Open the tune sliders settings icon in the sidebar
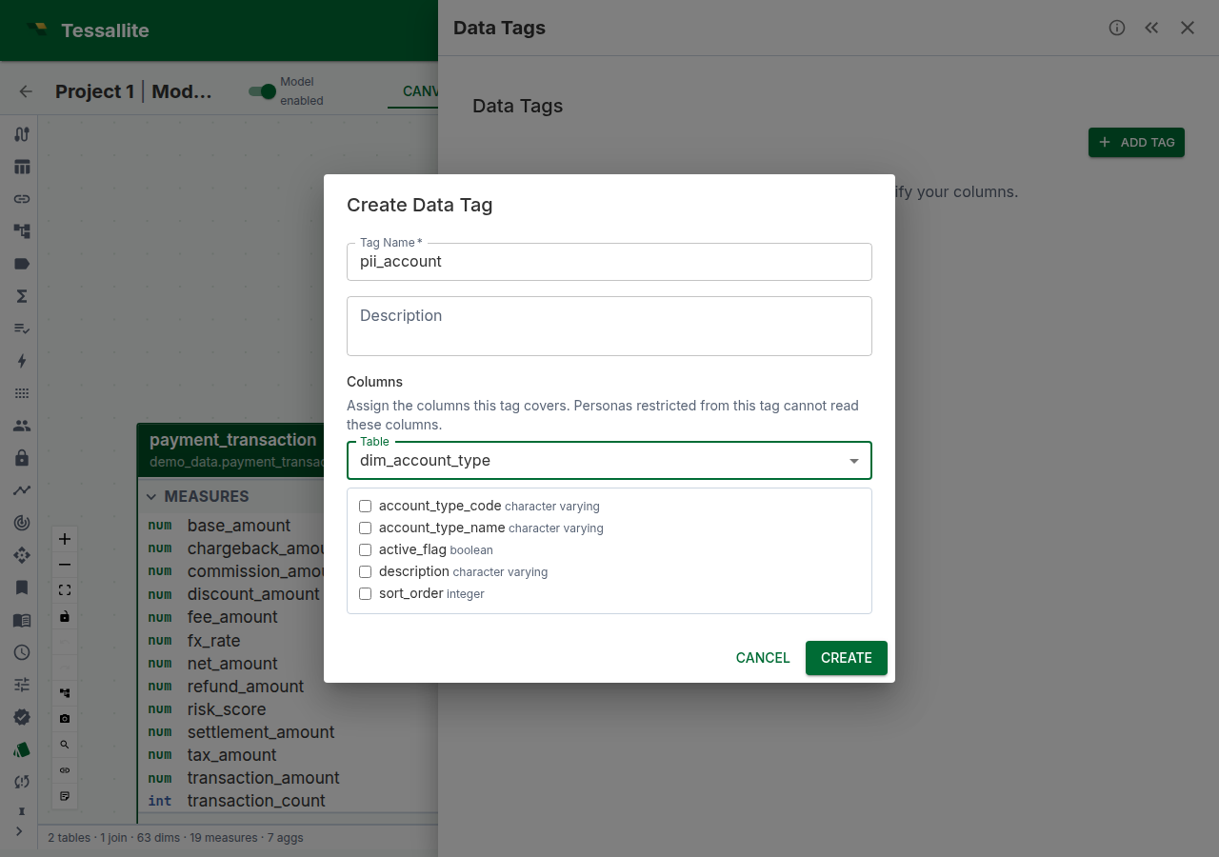Viewport: 1219px width, 857px height. pos(22,685)
